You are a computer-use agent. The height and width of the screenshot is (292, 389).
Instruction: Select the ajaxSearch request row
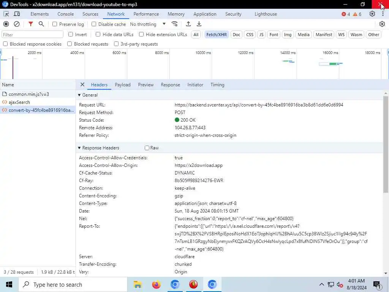pos(38,102)
